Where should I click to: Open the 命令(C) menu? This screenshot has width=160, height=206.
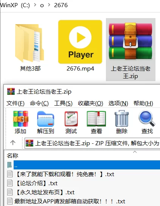(x=39, y=103)
